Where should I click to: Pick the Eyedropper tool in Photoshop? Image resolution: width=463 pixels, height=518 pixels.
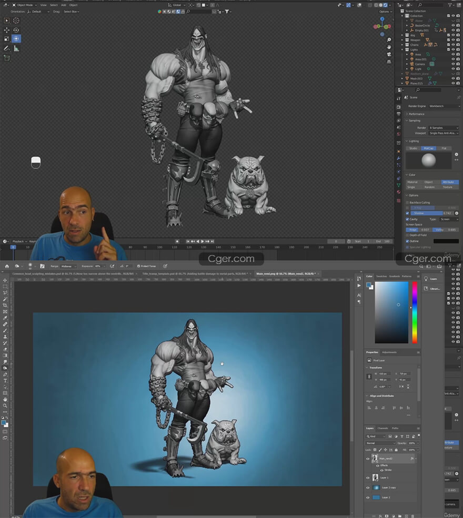click(5, 318)
